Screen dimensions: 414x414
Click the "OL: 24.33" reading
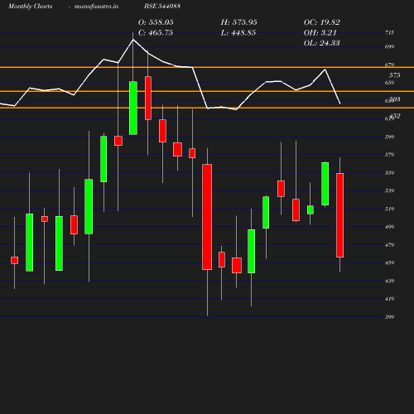(322, 43)
